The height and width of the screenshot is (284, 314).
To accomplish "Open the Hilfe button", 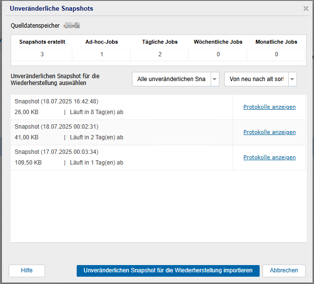I will pyautogui.click(x=27, y=270).
